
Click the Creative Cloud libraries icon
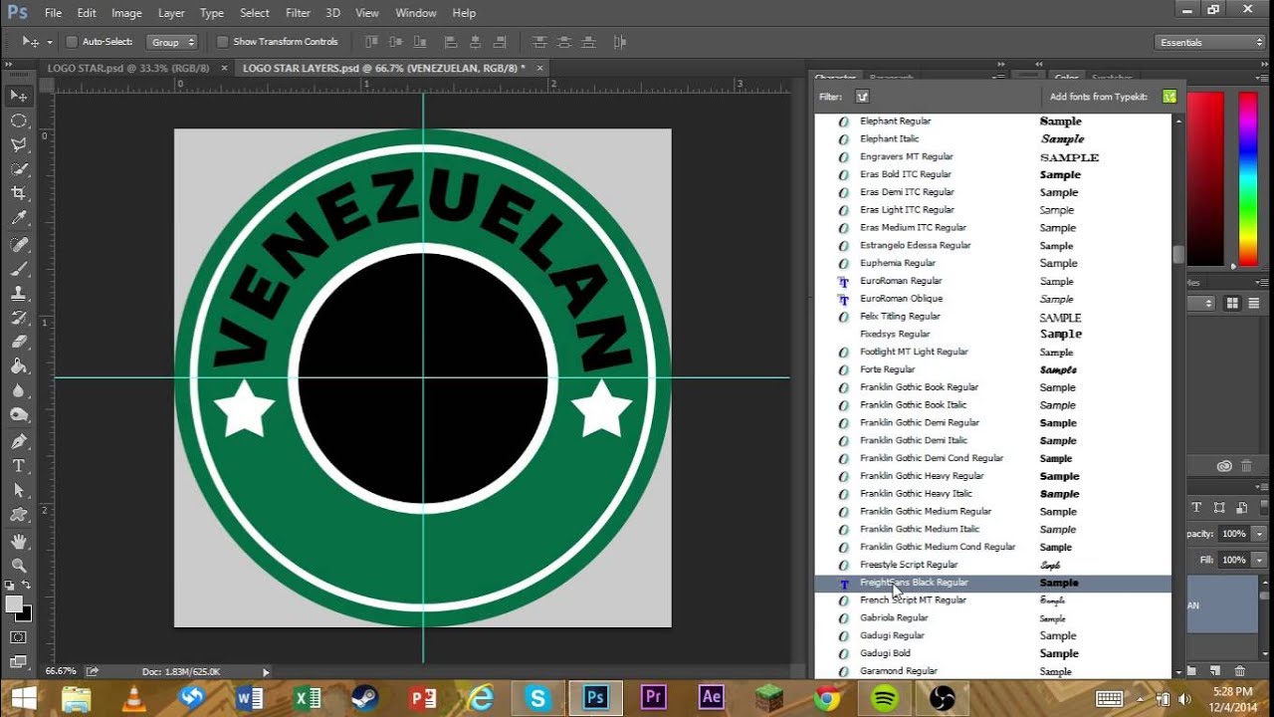click(x=1224, y=466)
